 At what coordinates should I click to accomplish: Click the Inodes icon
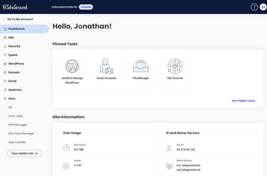click(x=66, y=166)
